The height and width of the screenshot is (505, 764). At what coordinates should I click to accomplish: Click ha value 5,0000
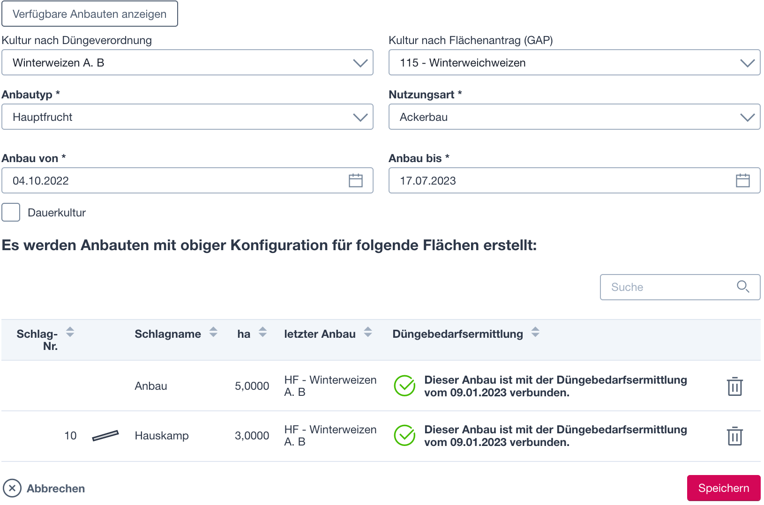[252, 386]
